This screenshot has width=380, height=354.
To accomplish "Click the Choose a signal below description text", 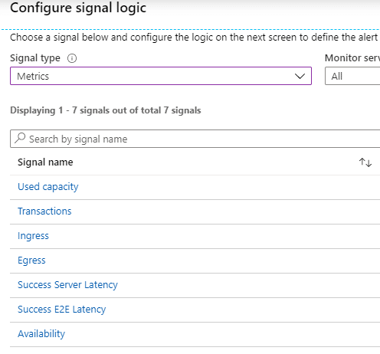I will click(194, 38).
